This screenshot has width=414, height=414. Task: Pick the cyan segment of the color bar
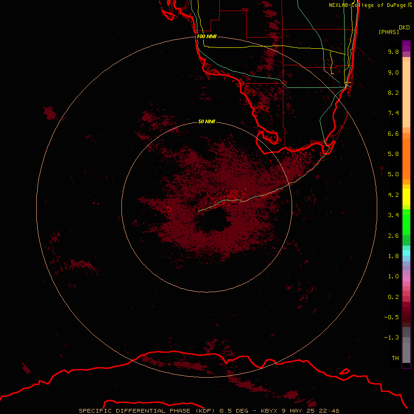[406, 253]
